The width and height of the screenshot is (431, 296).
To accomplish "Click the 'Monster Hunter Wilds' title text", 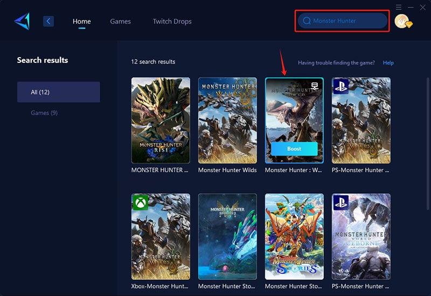I will pyautogui.click(x=227, y=170).
